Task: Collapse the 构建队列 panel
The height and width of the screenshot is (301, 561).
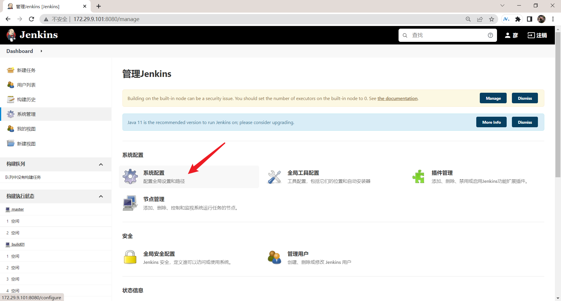Action: [x=101, y=164]
